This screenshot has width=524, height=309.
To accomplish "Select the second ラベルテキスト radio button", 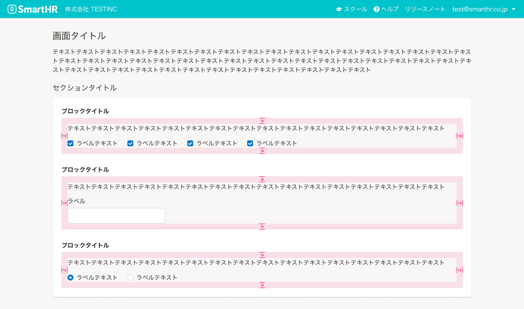I will click(130, 277).
